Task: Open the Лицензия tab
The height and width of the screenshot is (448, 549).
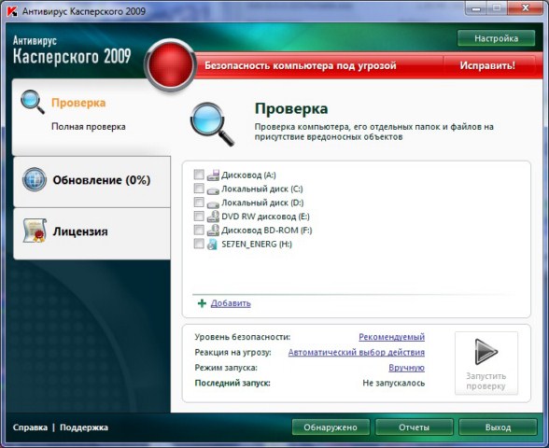Action: [91, 233]
